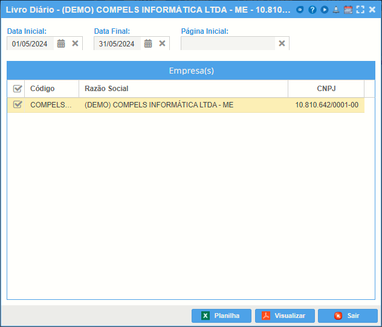Exit with the Sair button
Viewport: 382px width, 327px height.
(x=348, y=316)
